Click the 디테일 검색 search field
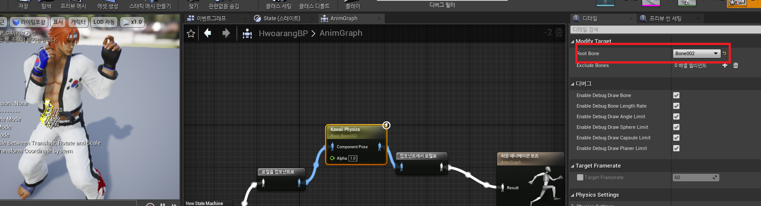Screen dimensions: 761x206 click(x=665, y=30)
